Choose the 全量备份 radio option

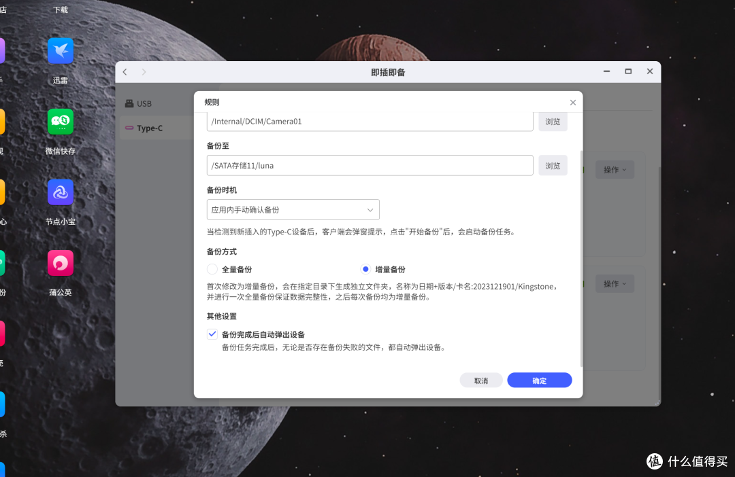pyautogui.click(x=212, y=269)
